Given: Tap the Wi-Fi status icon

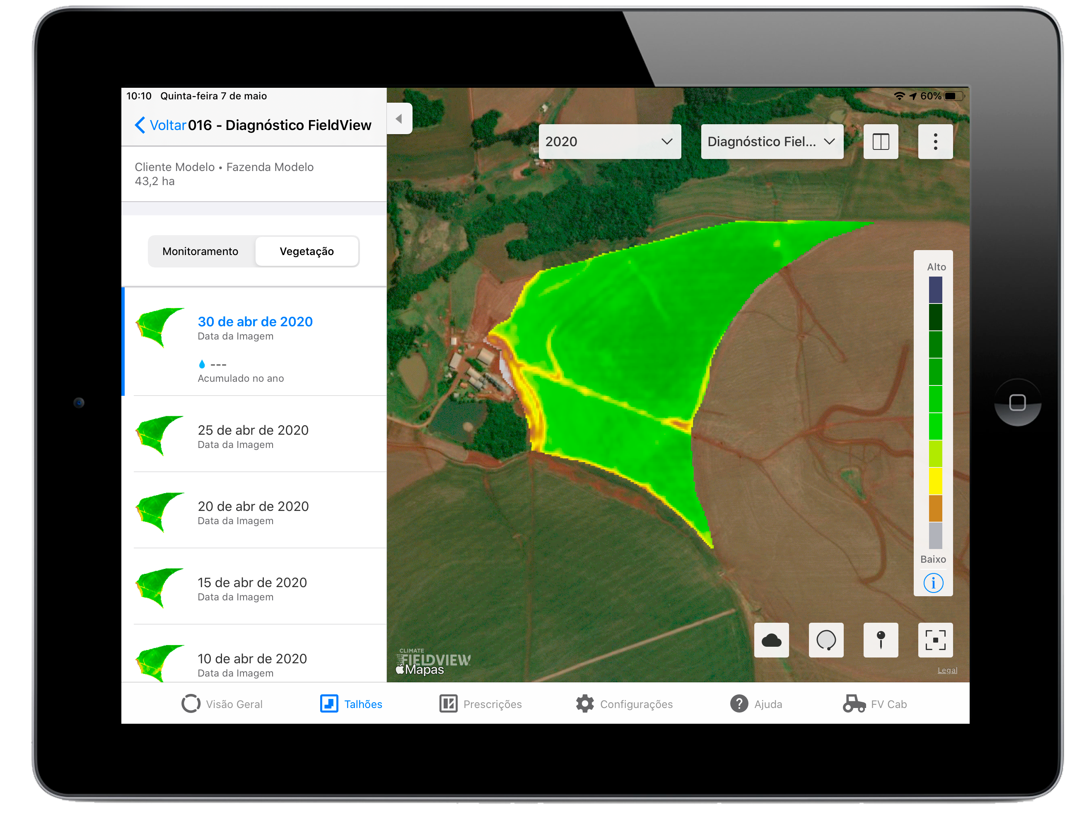Looking at the screenshot, I should pyautogui.click(x=899, y=96).
